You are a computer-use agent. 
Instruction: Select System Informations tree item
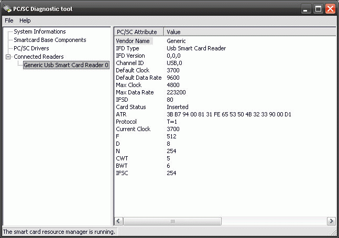pos(40,31)
